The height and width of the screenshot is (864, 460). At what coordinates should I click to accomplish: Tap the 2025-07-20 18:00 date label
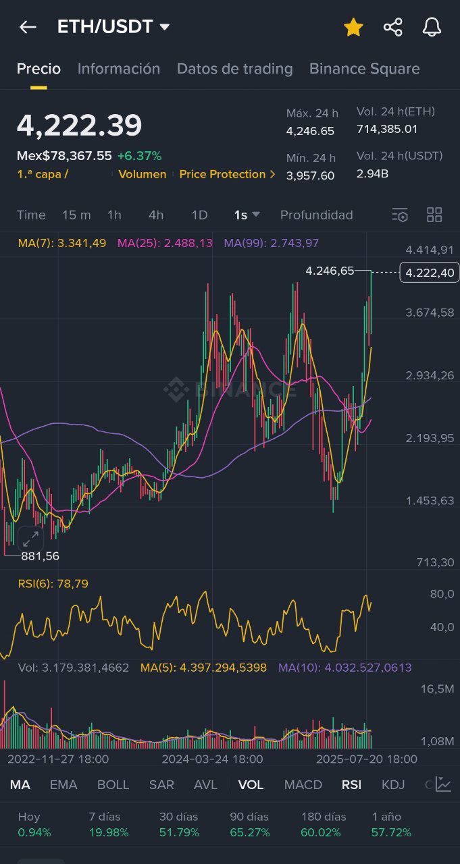pos(367,759)
